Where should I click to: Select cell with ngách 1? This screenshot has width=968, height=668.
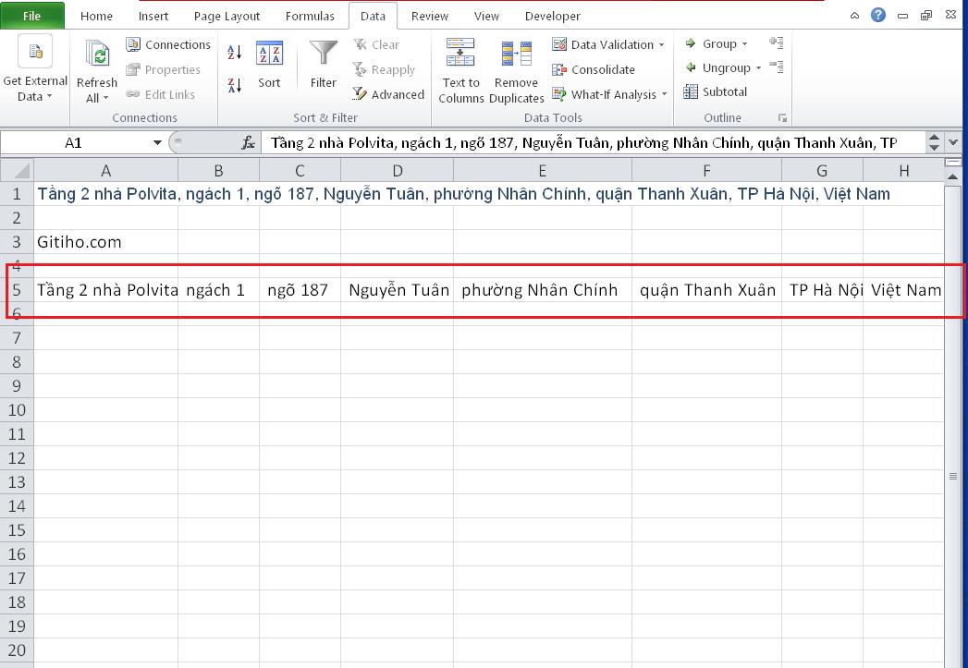[218, 290]
